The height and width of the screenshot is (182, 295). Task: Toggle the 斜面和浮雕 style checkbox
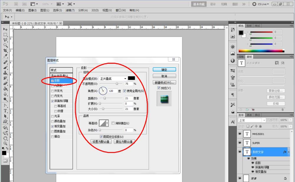point(53,101)
